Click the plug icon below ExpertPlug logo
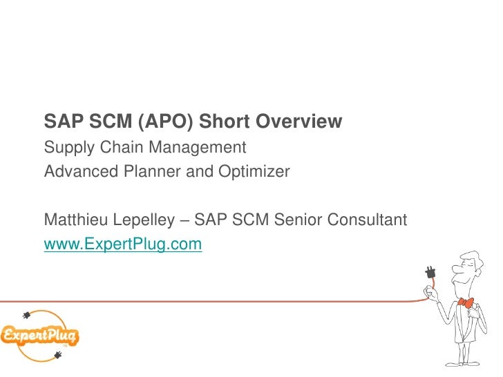 pyautogui.click(x=58, y=355)
